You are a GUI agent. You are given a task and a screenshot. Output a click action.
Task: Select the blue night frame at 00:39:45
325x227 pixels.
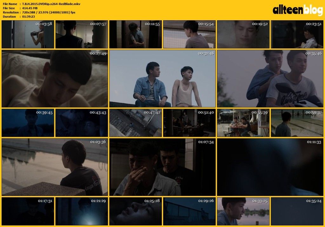point(28,123)
